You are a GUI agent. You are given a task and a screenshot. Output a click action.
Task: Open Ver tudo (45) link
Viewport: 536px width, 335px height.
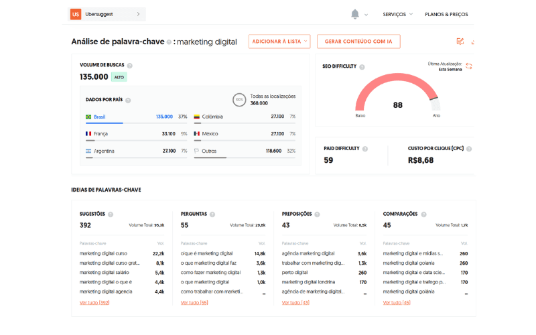pyautogui.click(x=397, y=303)
